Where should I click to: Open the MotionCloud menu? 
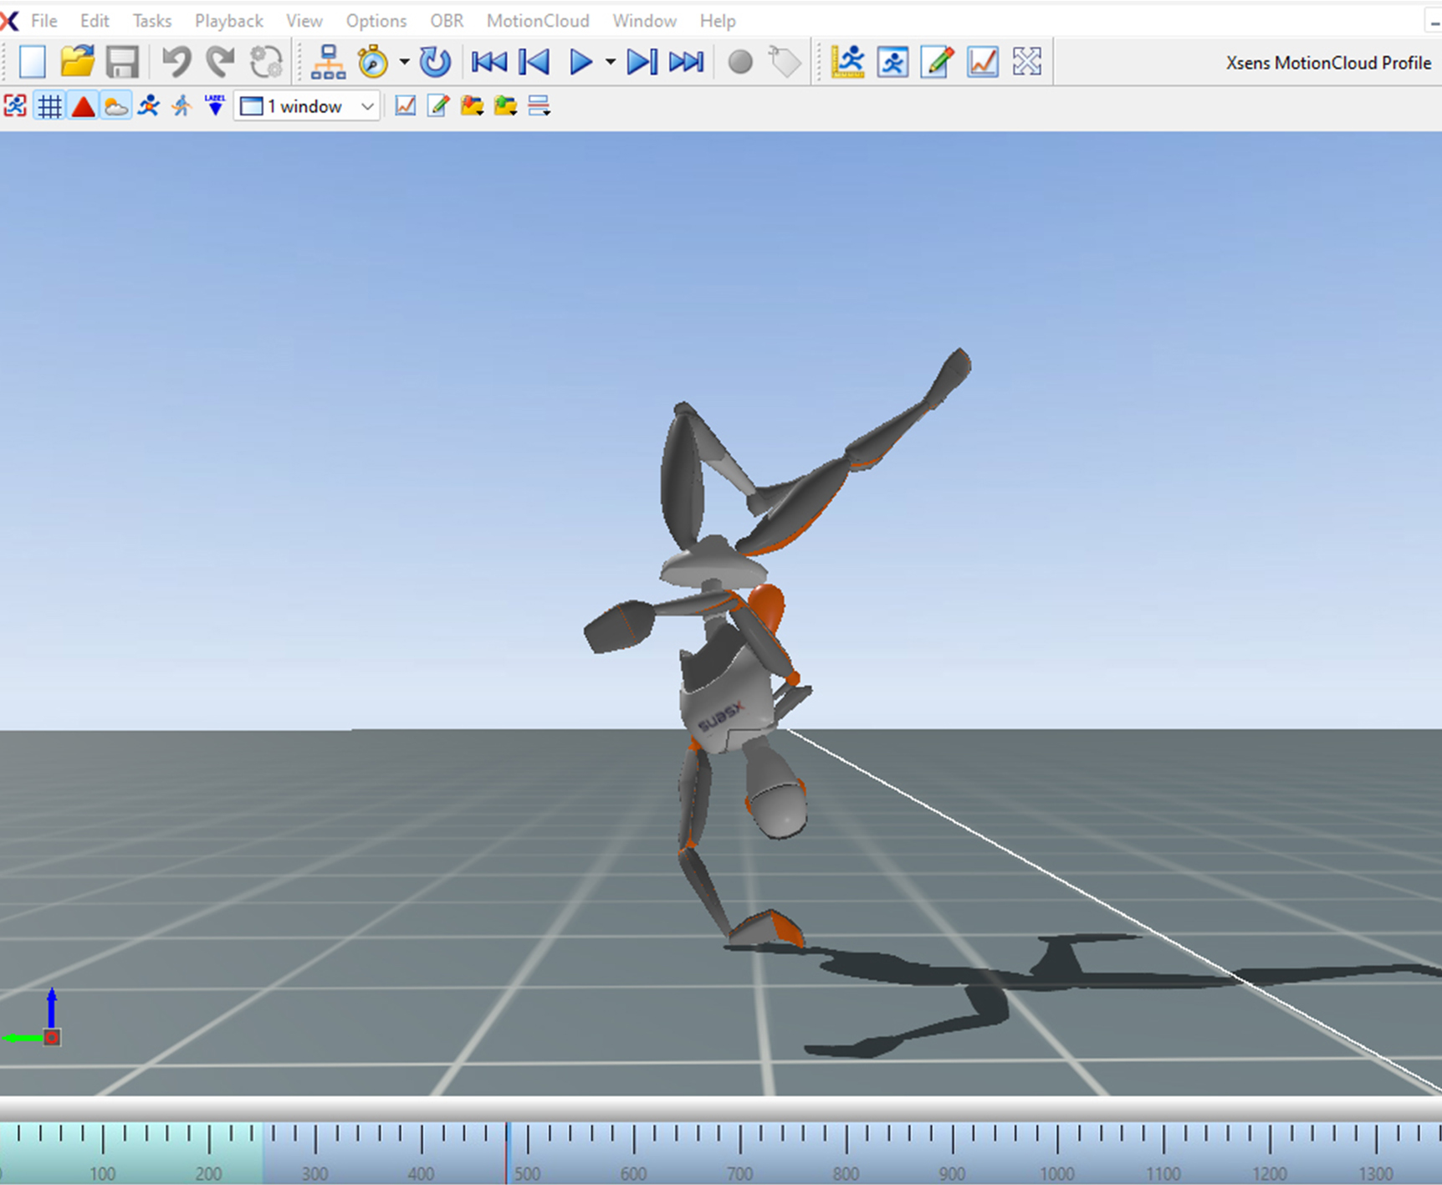point(538,21)
